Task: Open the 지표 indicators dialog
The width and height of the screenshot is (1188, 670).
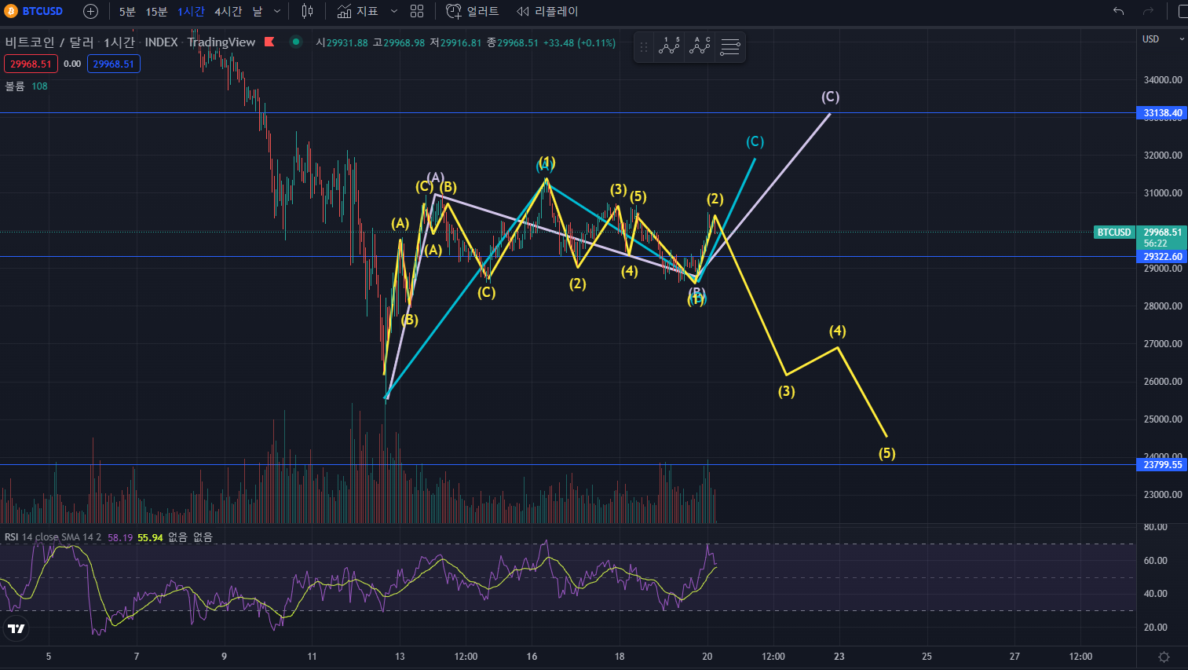Action: [358, 11]
